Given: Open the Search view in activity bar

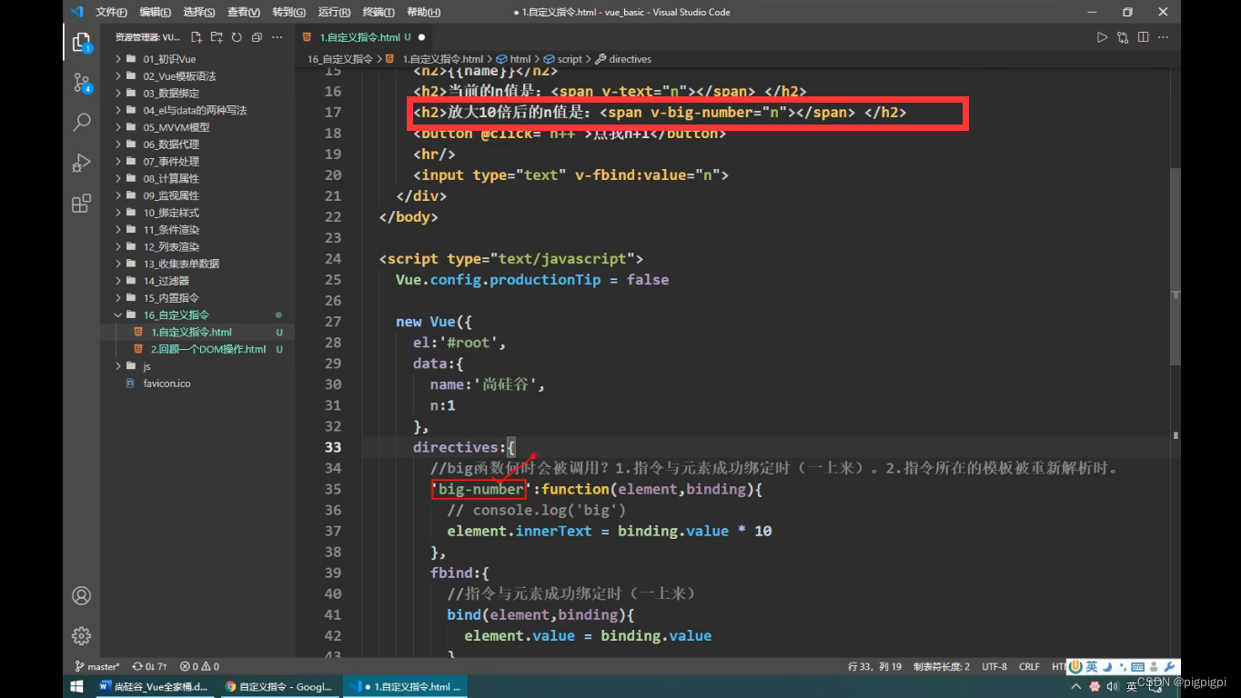Looking at the screenshot, I should [81, 122].
